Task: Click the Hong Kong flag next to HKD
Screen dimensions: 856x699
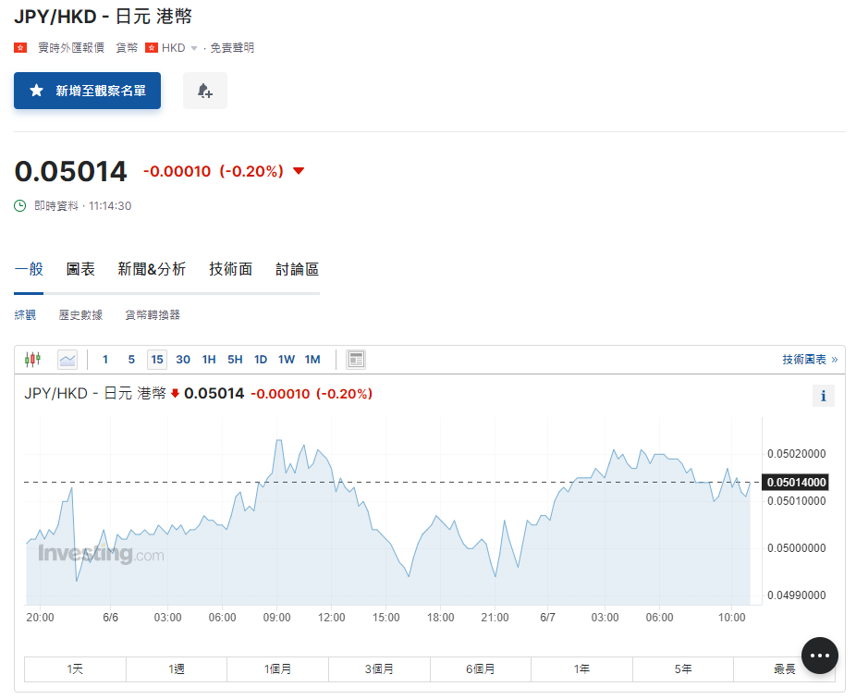Action: click(x=152, y=47)
